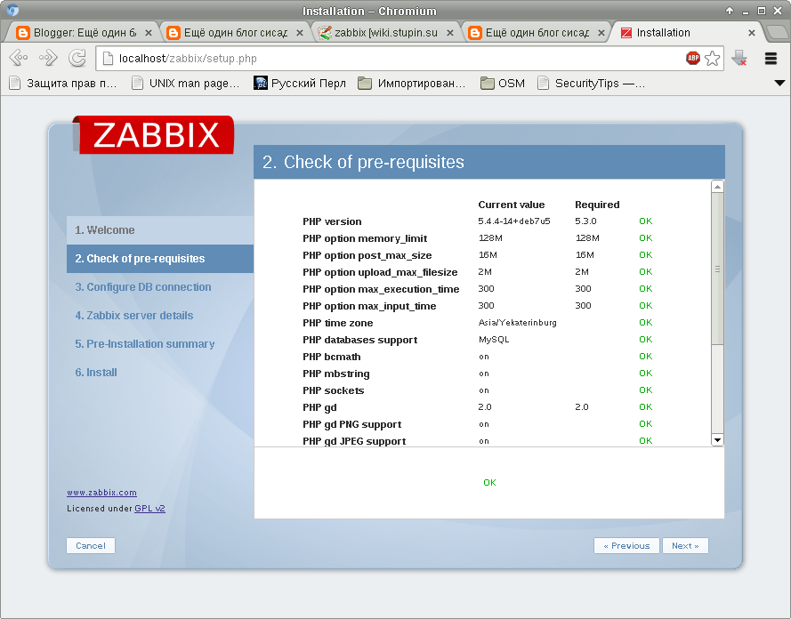Image resolution: width=791 pixels, height=619 pixels.
Task: Click the Required column header
Action: coord(597,205)
